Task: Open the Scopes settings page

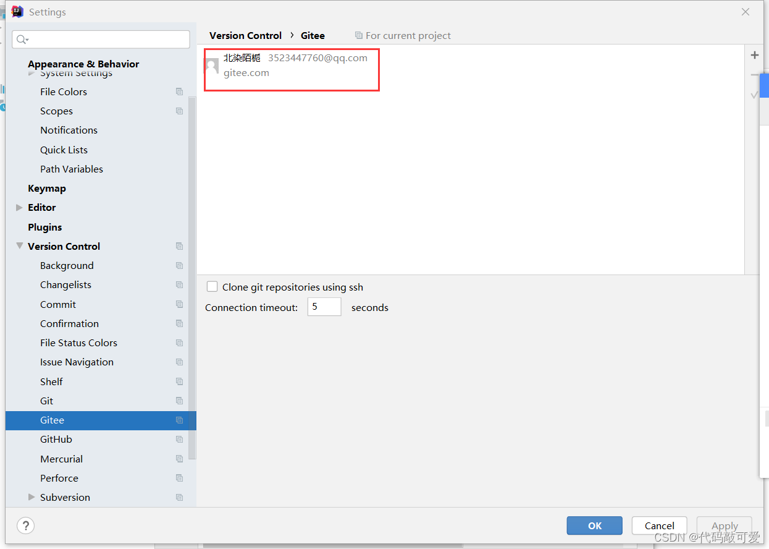Action: 56,111
